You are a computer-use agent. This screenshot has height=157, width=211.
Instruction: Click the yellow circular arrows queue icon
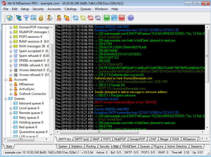83,18
